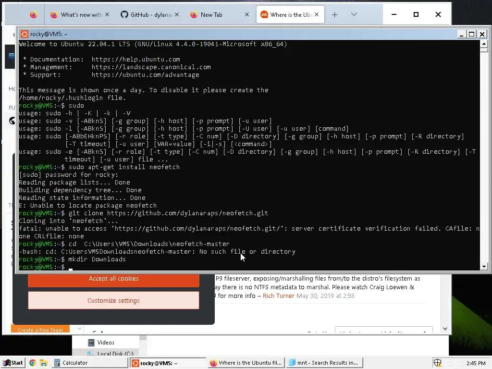Click the "May 30, 2019 at 2:58" comment timestamp
Viewport: 492px width, 369px height.
325,296
